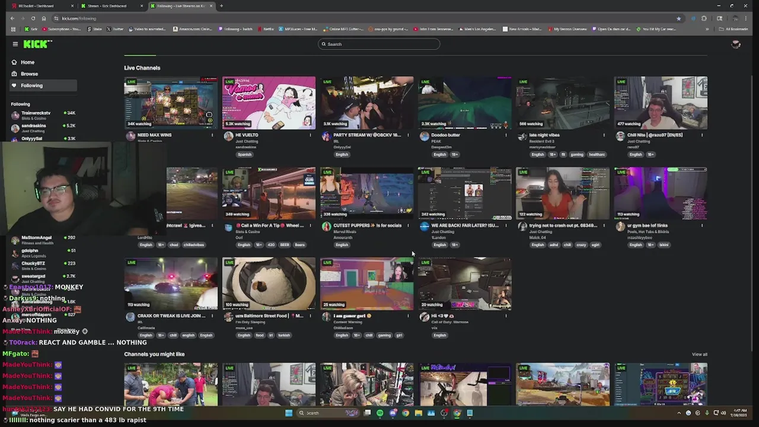Click the late night vibes channel avatar
This screenshot has height=427, width=759.
pyautogui.click(x=522, y=136)
